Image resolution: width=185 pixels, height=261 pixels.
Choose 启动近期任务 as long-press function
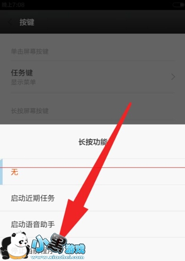92,198
